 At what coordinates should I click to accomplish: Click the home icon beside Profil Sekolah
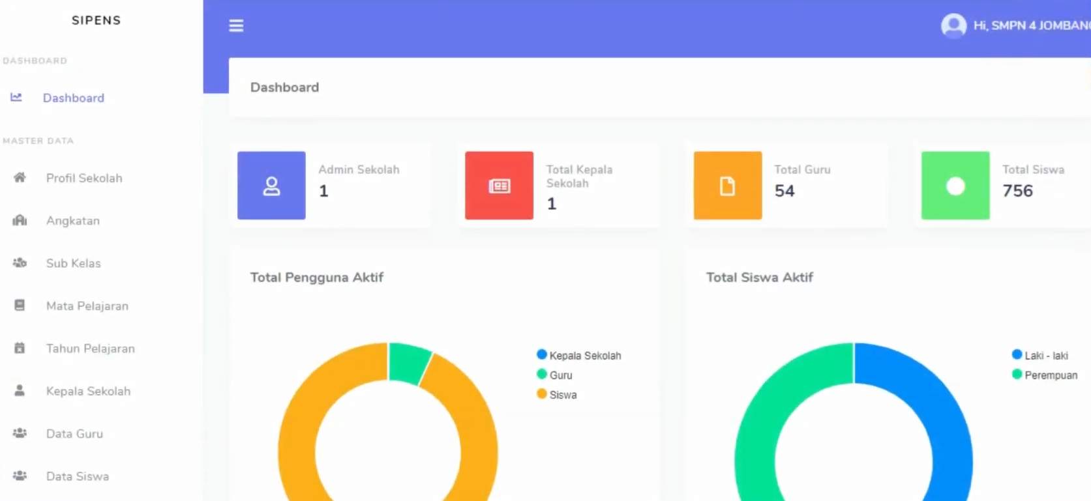(20, 178)
